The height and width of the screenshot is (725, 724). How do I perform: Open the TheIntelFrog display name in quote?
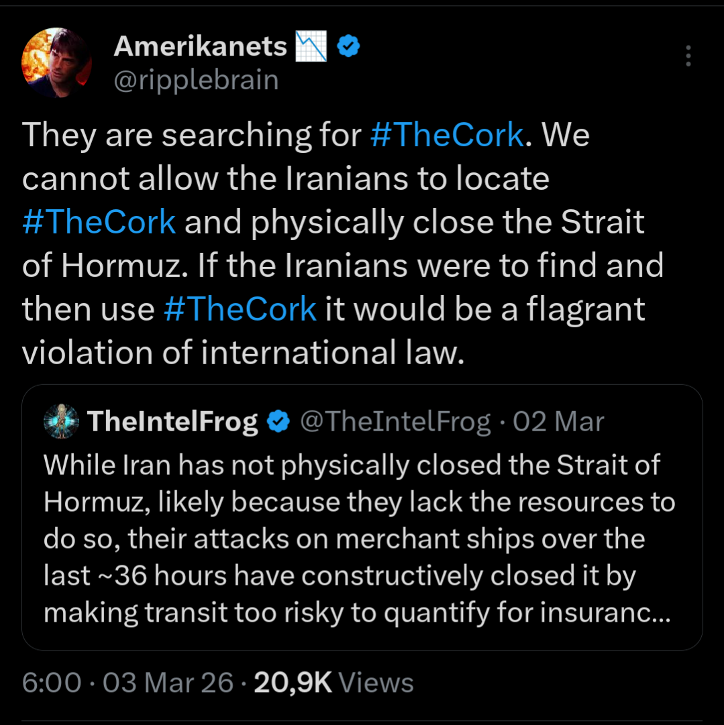click(x=172, y=421)
